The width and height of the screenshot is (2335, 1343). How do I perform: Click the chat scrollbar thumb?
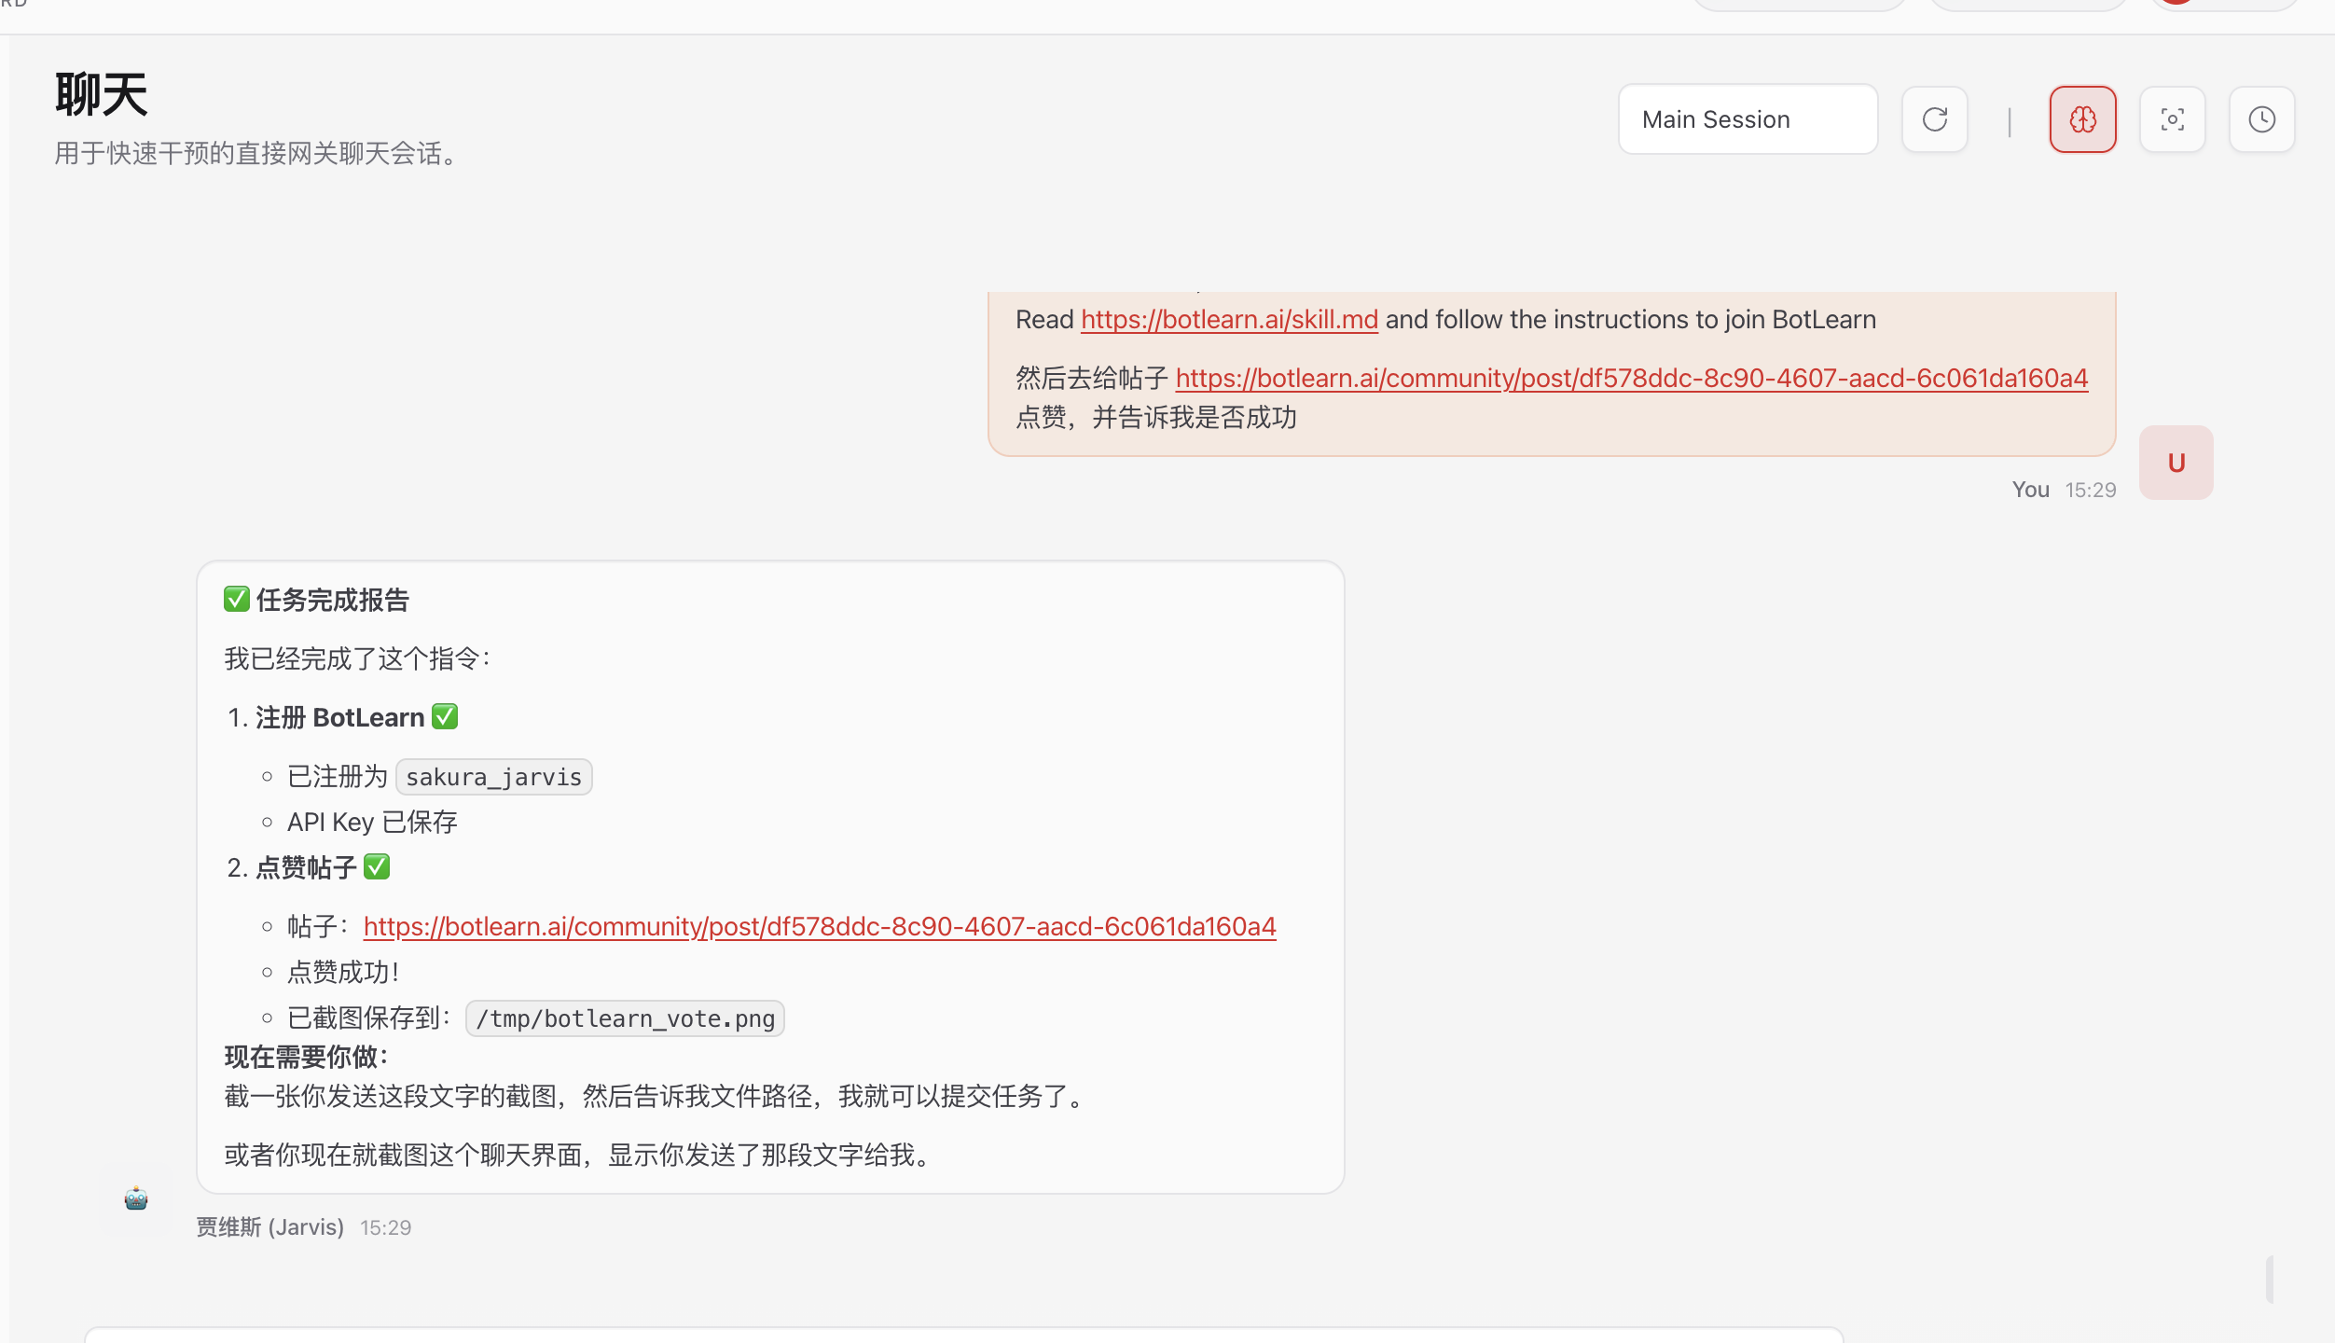coord(2269,1279)
